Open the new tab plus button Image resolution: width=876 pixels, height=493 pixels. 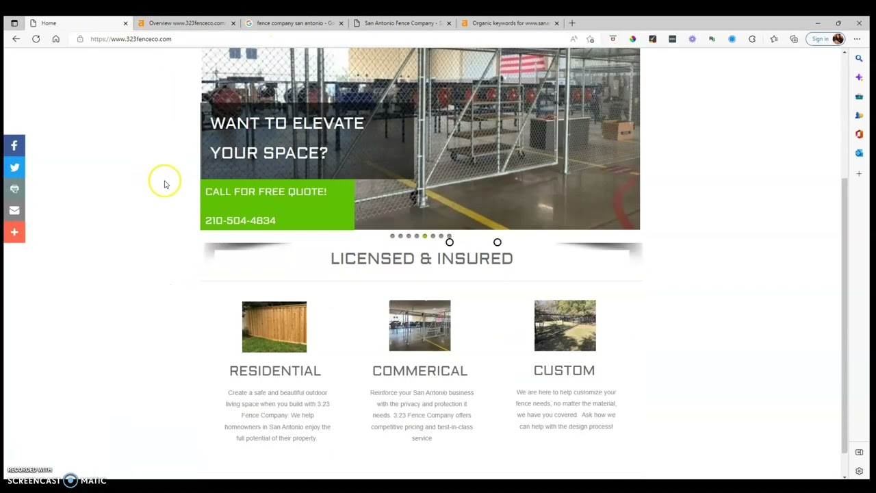572,23
